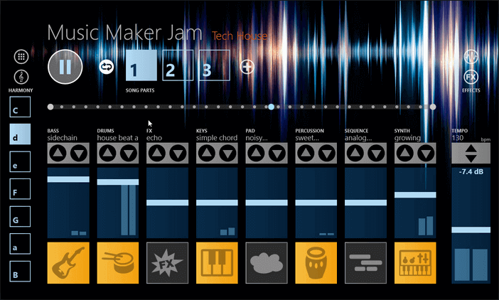Toggle the Percussion conga instrument tile

click(316, 263)
